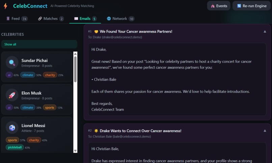Click "Athlete · 7 posts" under Lionel Messi
Image resolution: width=272 pixels, height=163 pixels.
point(33,131)
